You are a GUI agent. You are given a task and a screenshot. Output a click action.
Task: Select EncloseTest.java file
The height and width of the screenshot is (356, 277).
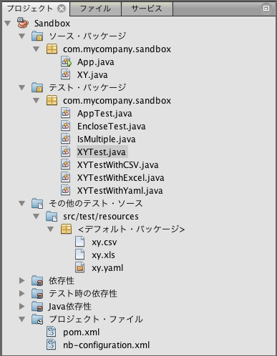tap(111, 127)
